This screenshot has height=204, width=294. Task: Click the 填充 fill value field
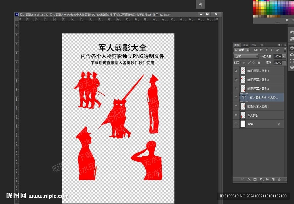277,63
